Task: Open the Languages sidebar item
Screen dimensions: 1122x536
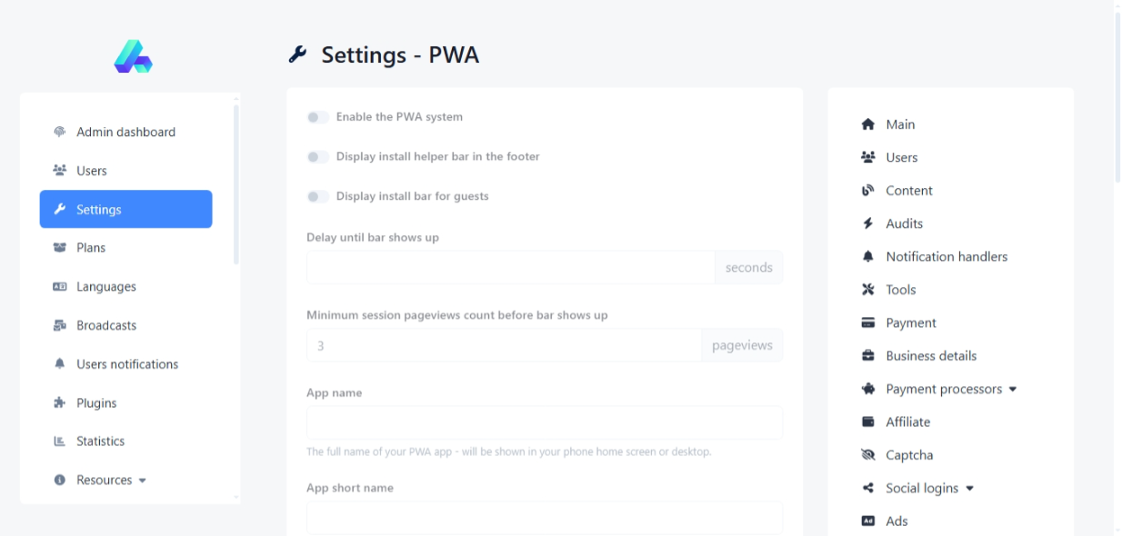Action: [105, 286]
